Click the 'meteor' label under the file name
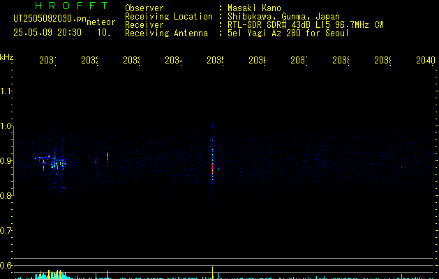Viewport: 439px width, 279px height. click(x=101, y=22)
